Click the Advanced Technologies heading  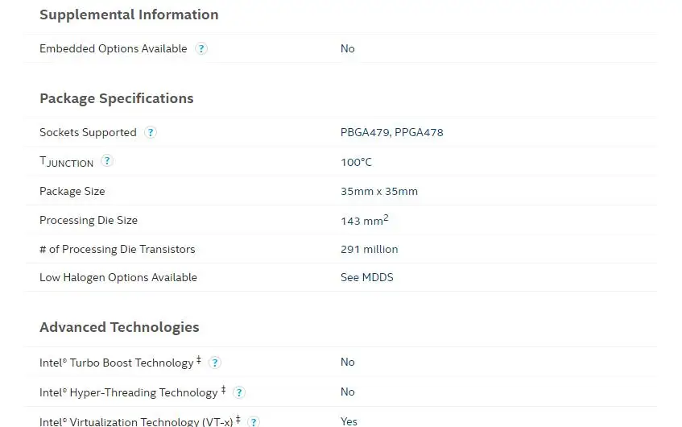click(119, 327)
